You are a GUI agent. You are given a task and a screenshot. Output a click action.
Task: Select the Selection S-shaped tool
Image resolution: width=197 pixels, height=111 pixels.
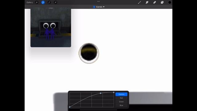49,2
